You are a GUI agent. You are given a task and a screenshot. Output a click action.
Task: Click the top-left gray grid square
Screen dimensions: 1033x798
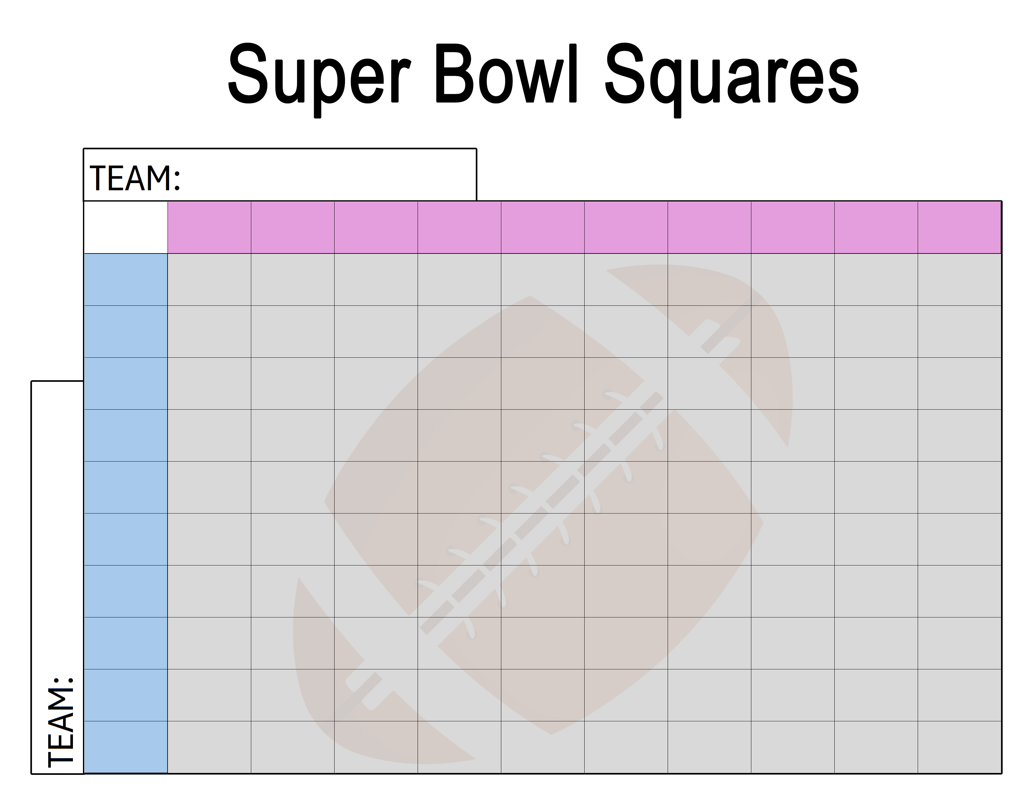(x=209, y=279)
